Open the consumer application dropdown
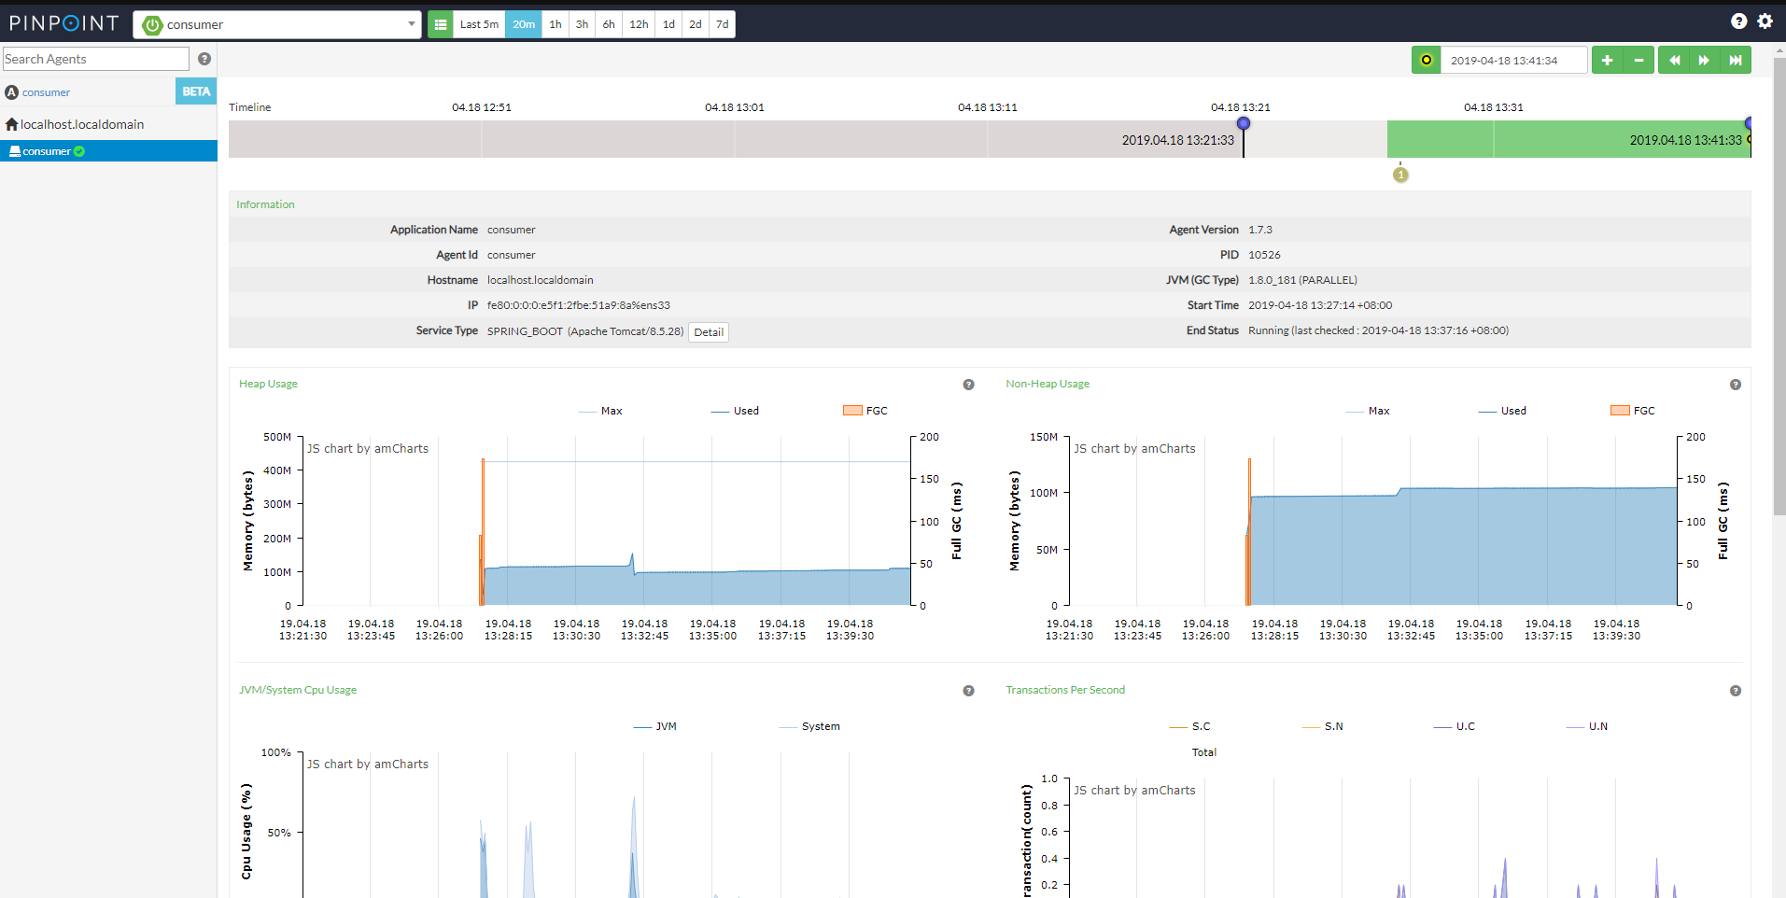The image size is (1786, 898). click(x=277, y=24)
